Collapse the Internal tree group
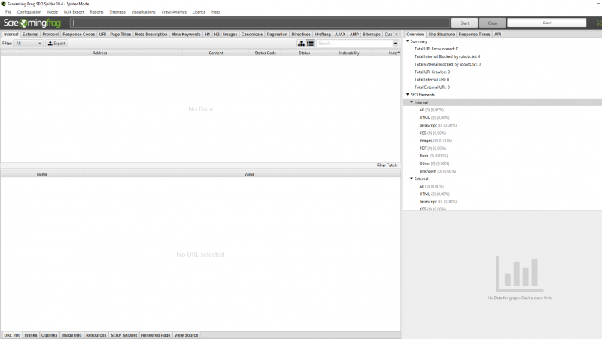602x339 pixels. (411, 102)
